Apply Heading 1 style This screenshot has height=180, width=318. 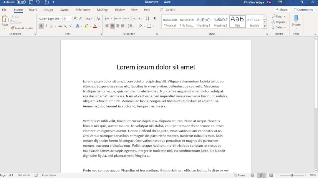(204, 22)
